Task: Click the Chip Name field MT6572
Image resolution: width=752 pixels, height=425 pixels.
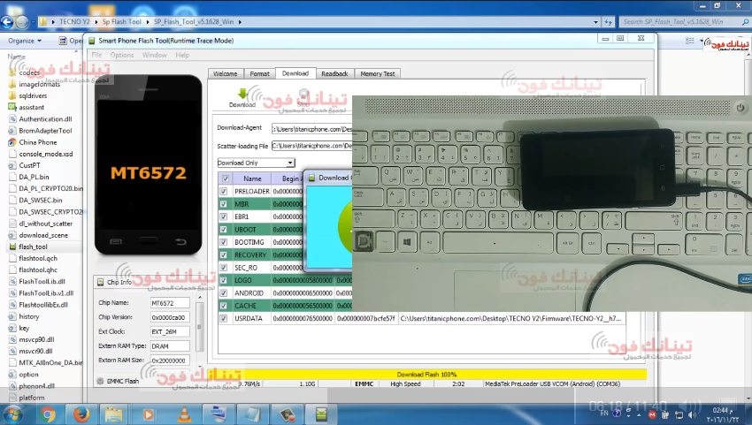Action: 170,303
